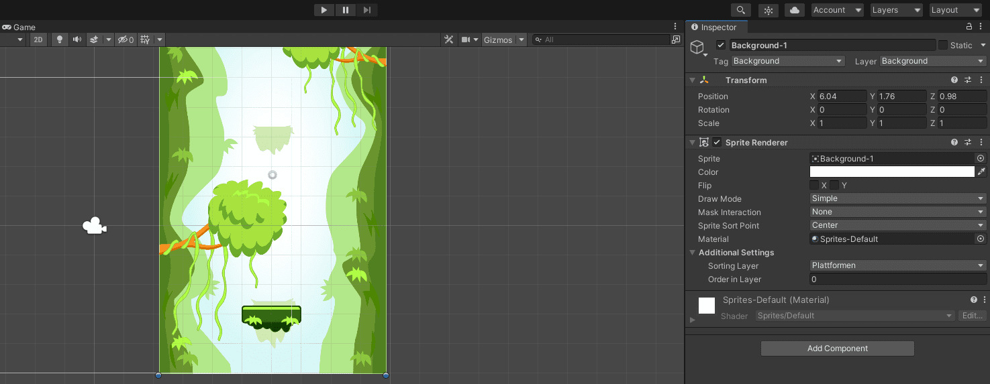990x384 pixels.
Task: Open the Collaborate cloud icon
Action: (x=795, y=10)
